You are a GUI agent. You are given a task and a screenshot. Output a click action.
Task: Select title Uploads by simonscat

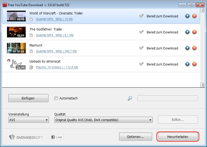pyautogui.click(x=45, y=61)
